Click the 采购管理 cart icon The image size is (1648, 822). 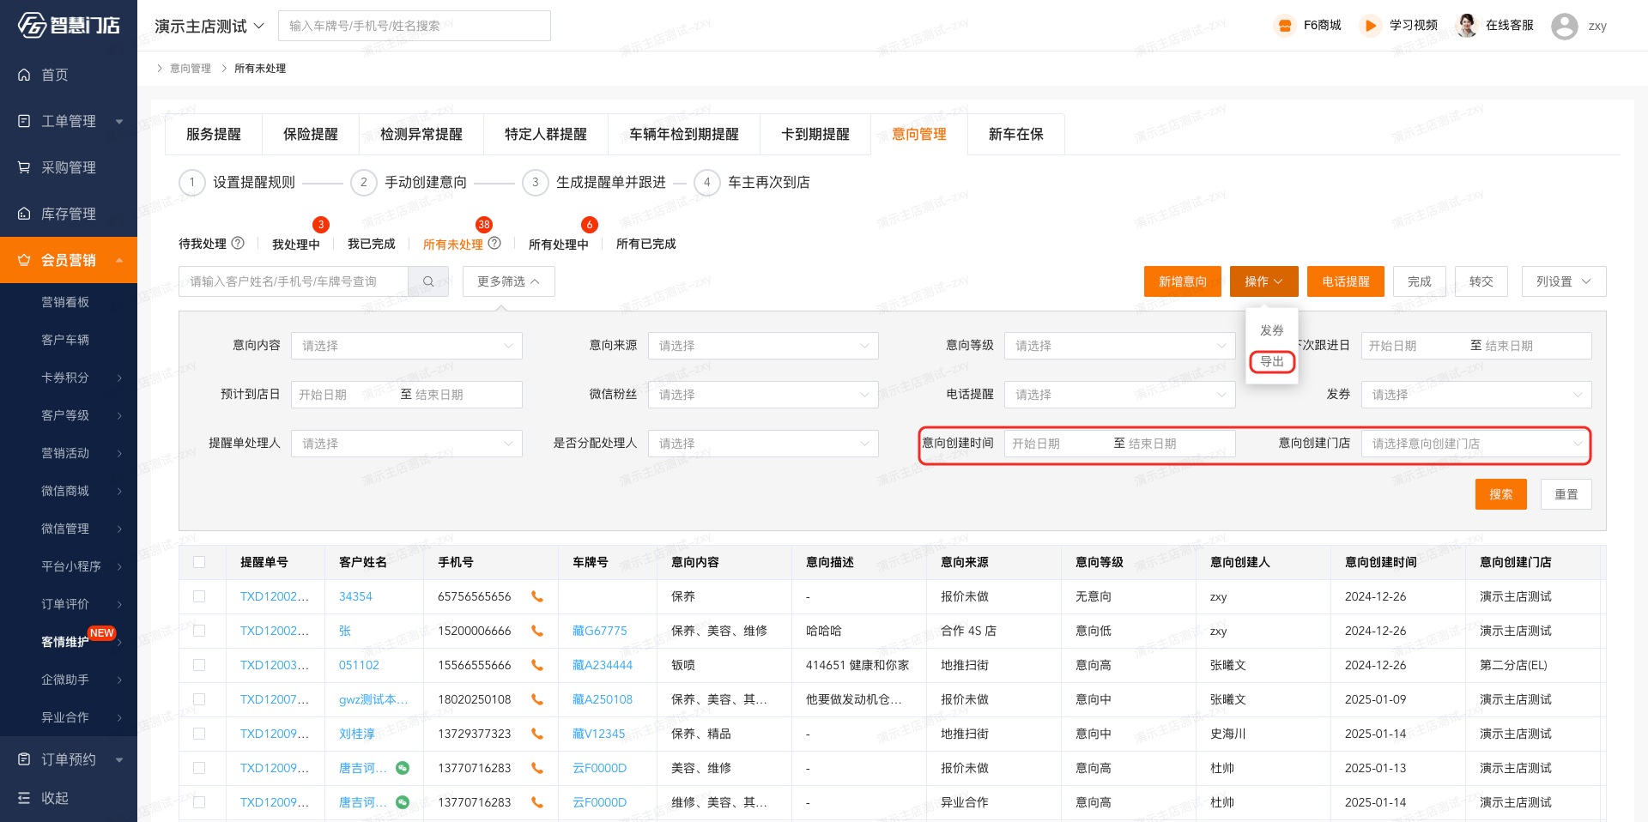(x=24, y=167)
